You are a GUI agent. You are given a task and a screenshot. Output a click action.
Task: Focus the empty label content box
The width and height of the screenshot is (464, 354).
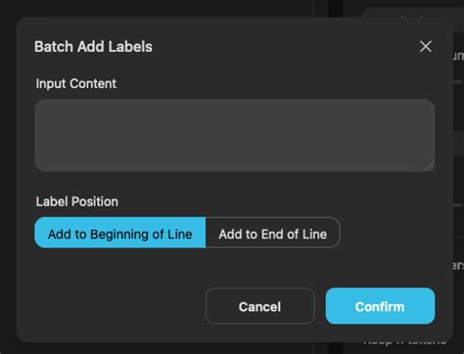(x=235, y=135)
